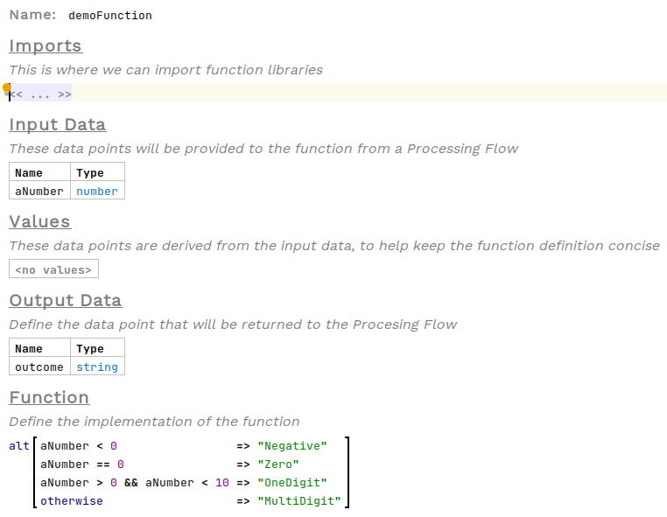Viewport: 667px width, 517px height.
Task: Click the Values section heading
Action: (x=39, y=222)
